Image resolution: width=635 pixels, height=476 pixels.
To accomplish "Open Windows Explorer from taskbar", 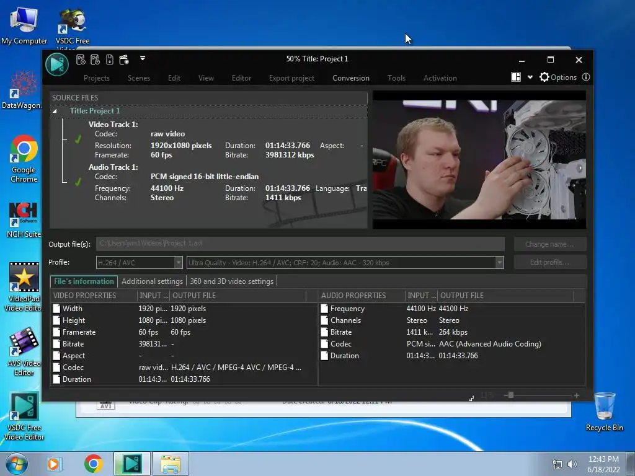I will pos(171,464).
